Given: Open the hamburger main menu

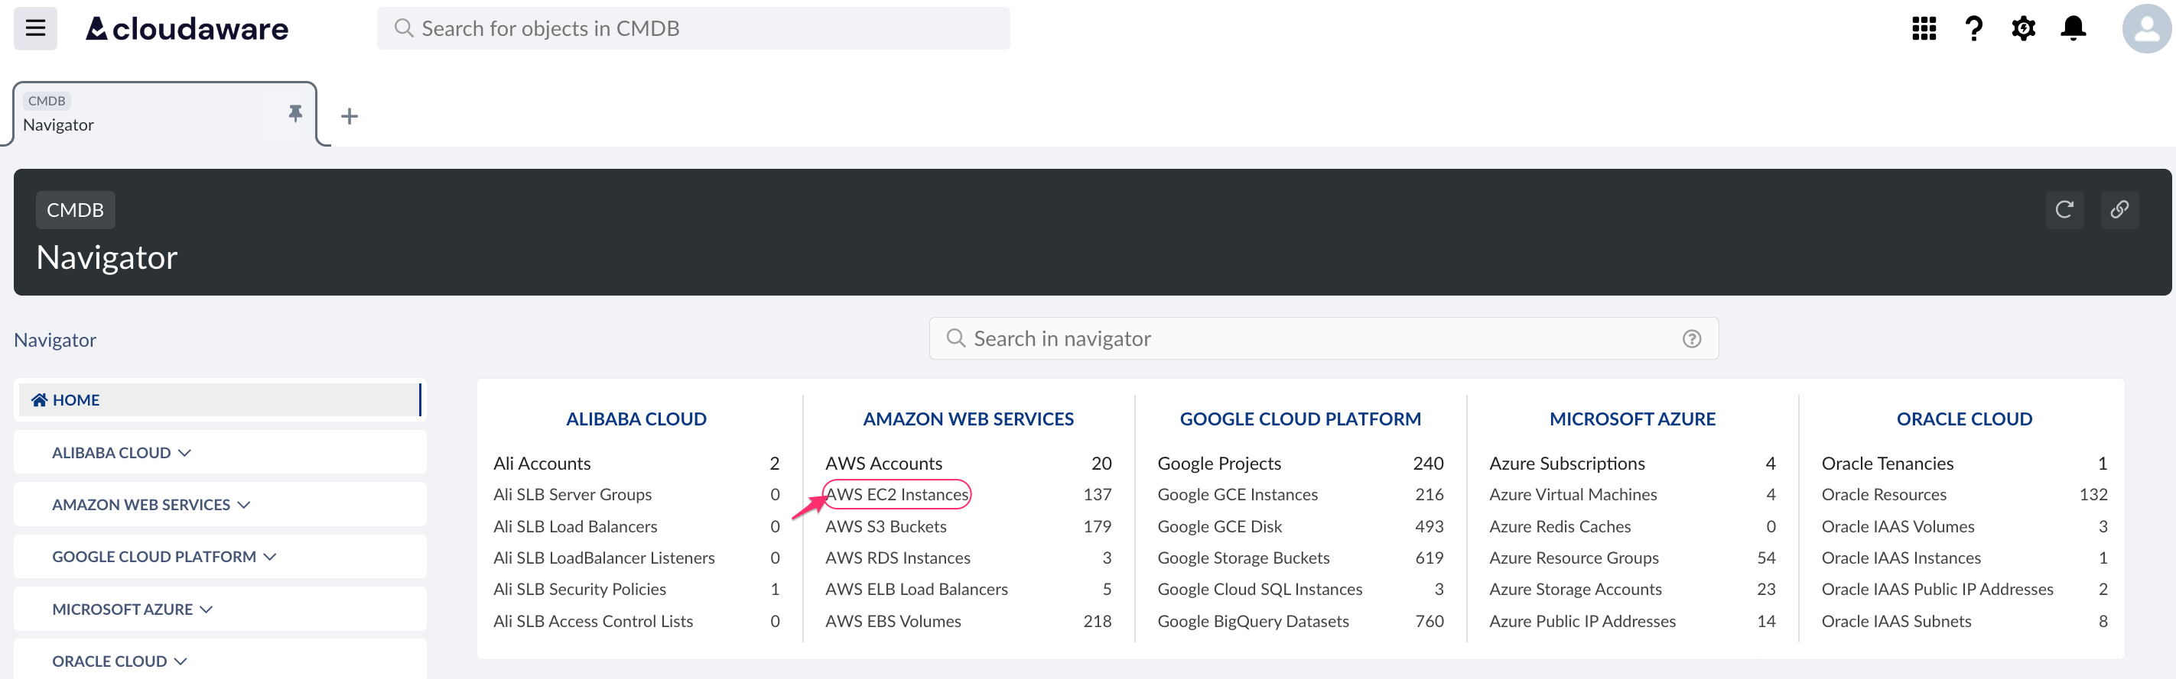Looking at the screenshot, I should point(35,29).
